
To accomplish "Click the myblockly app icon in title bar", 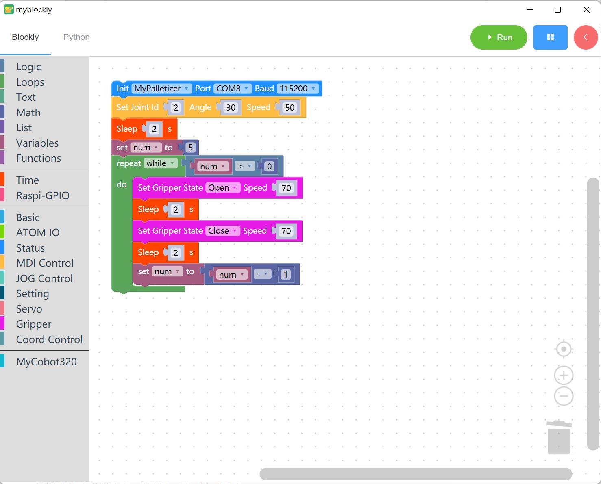I will (9, 9).
